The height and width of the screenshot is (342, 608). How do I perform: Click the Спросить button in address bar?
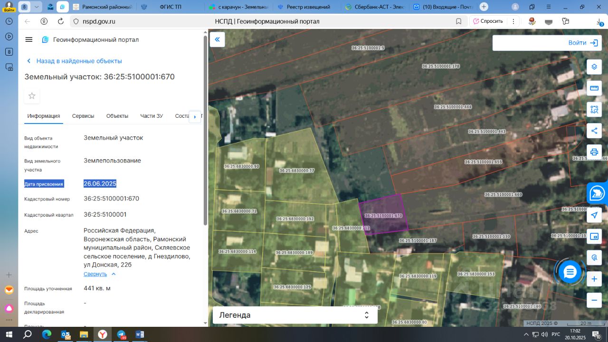[487, 21]
